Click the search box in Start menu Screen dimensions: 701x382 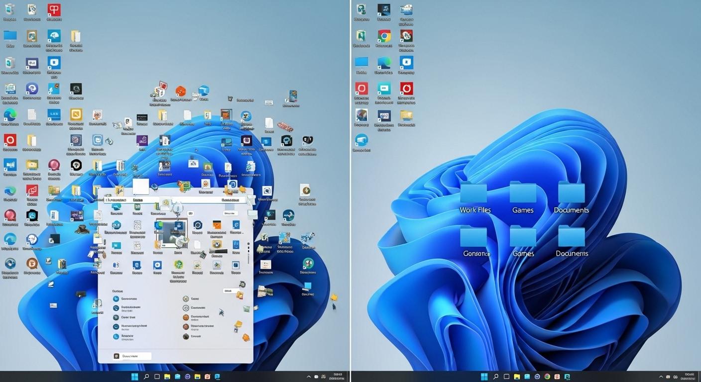pos(174,200)
